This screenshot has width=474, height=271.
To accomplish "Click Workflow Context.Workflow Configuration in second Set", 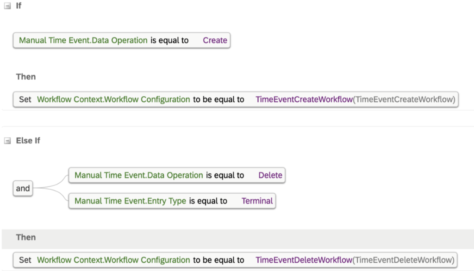I will click(x=113, y=260).
